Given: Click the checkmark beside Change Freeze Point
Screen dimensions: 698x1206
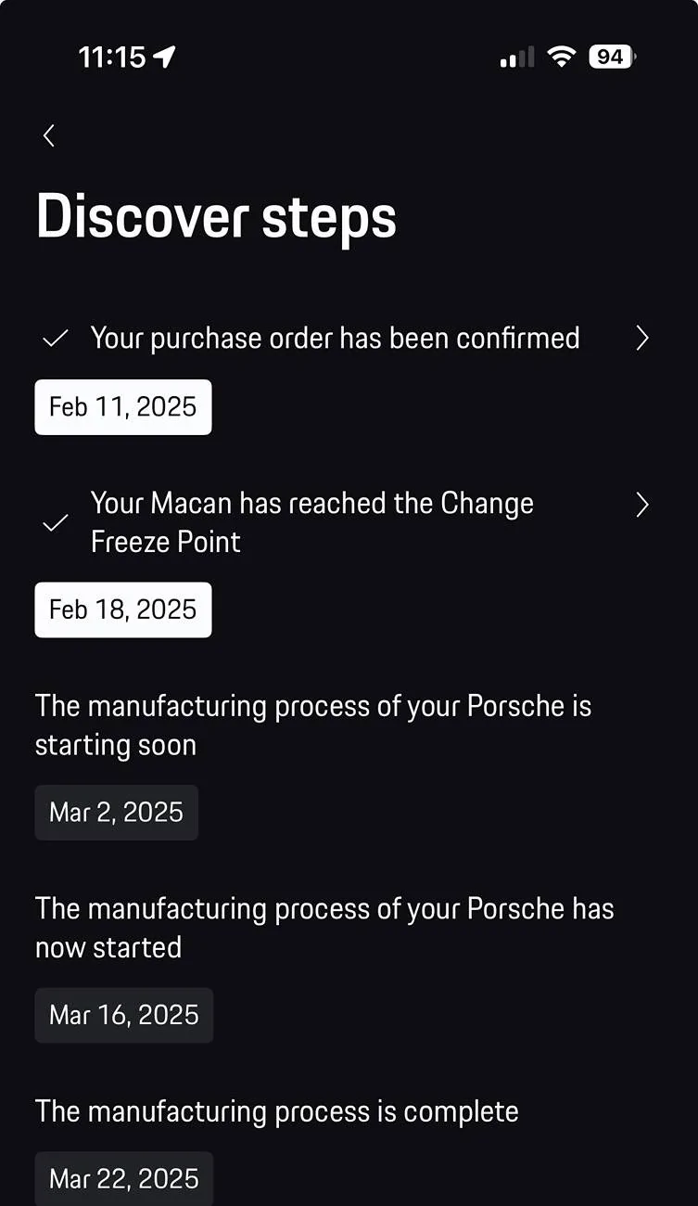Looking at the screenshot, I should click(x=56, y=523).
